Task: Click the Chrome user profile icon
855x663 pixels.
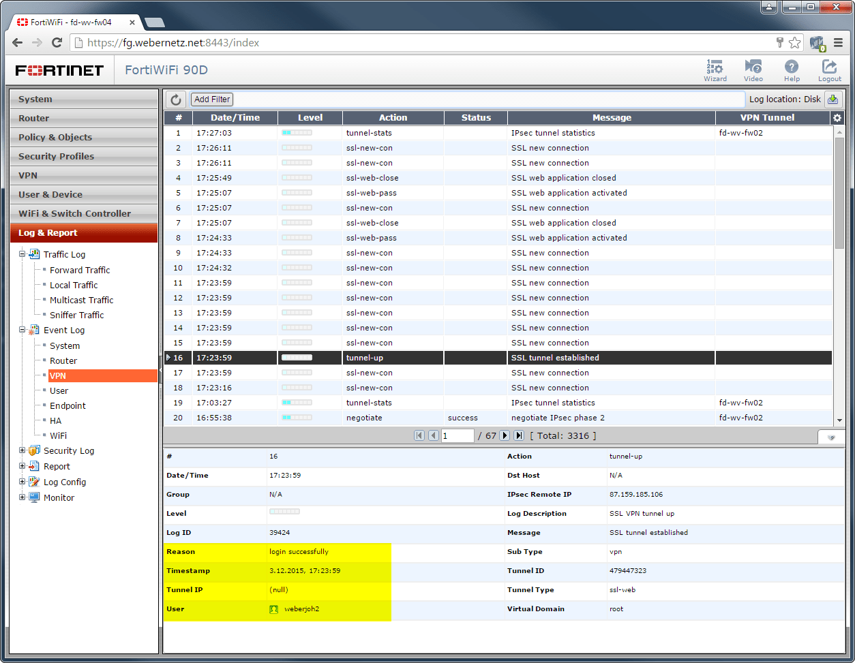Action: click(770, 7)
